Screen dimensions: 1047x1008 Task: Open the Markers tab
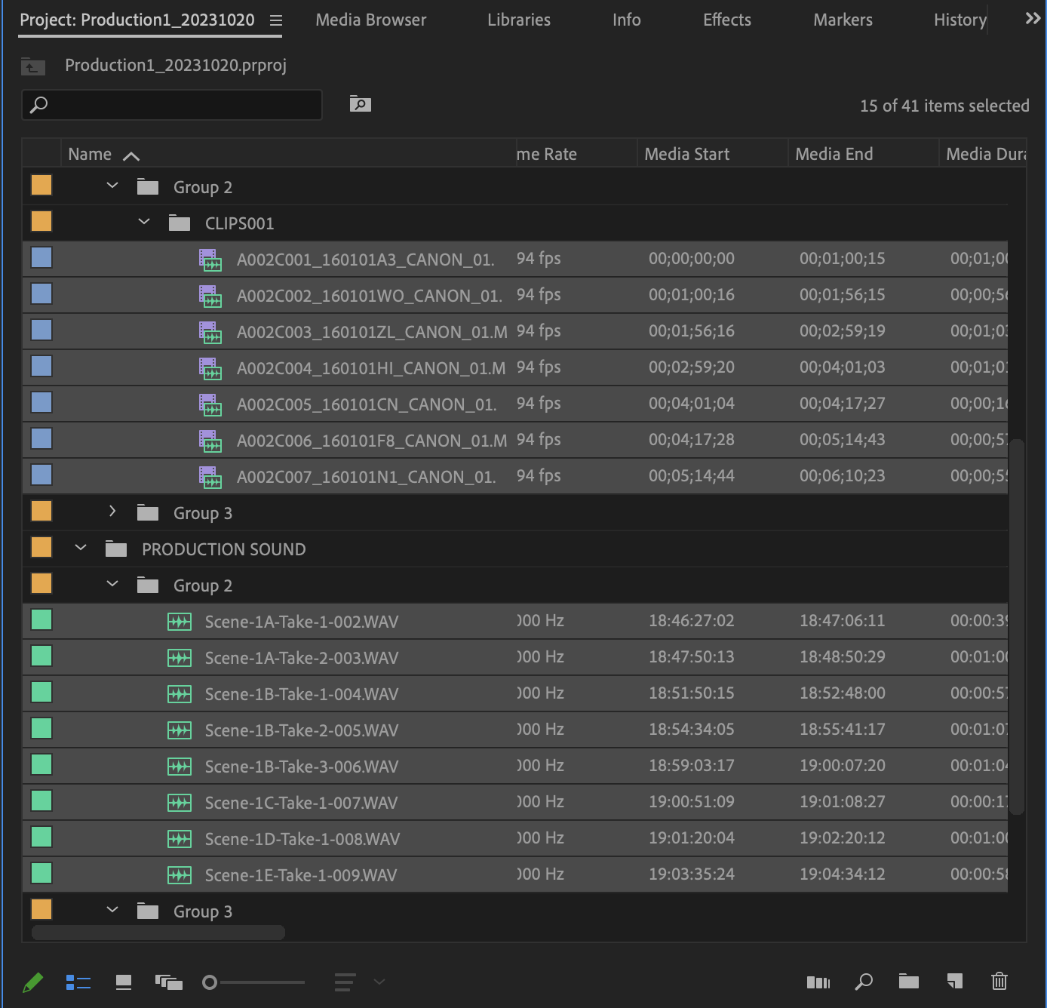tap(843, 20)
